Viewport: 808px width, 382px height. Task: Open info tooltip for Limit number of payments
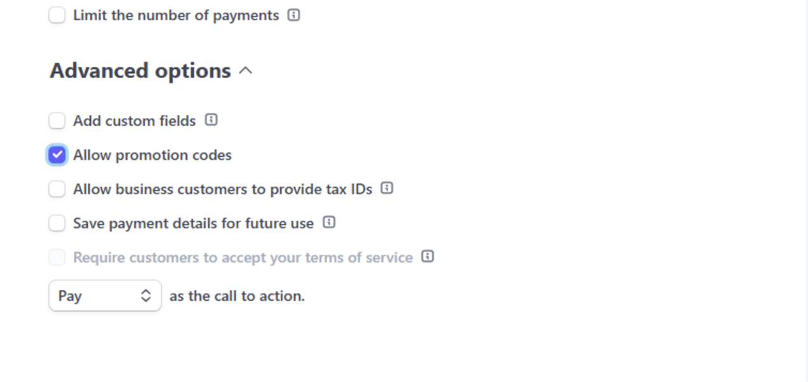click(x=293, y=15)
